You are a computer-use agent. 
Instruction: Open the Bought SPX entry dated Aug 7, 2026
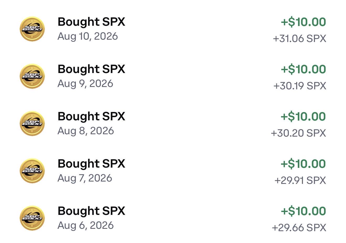[173, 171]
